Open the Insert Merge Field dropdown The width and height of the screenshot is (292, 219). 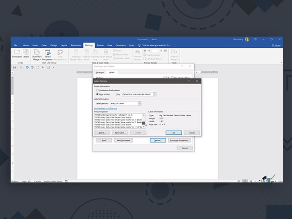pos(106,55)
